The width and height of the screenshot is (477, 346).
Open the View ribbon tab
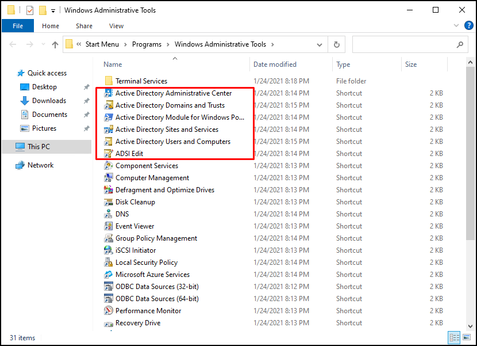[116, 26]
